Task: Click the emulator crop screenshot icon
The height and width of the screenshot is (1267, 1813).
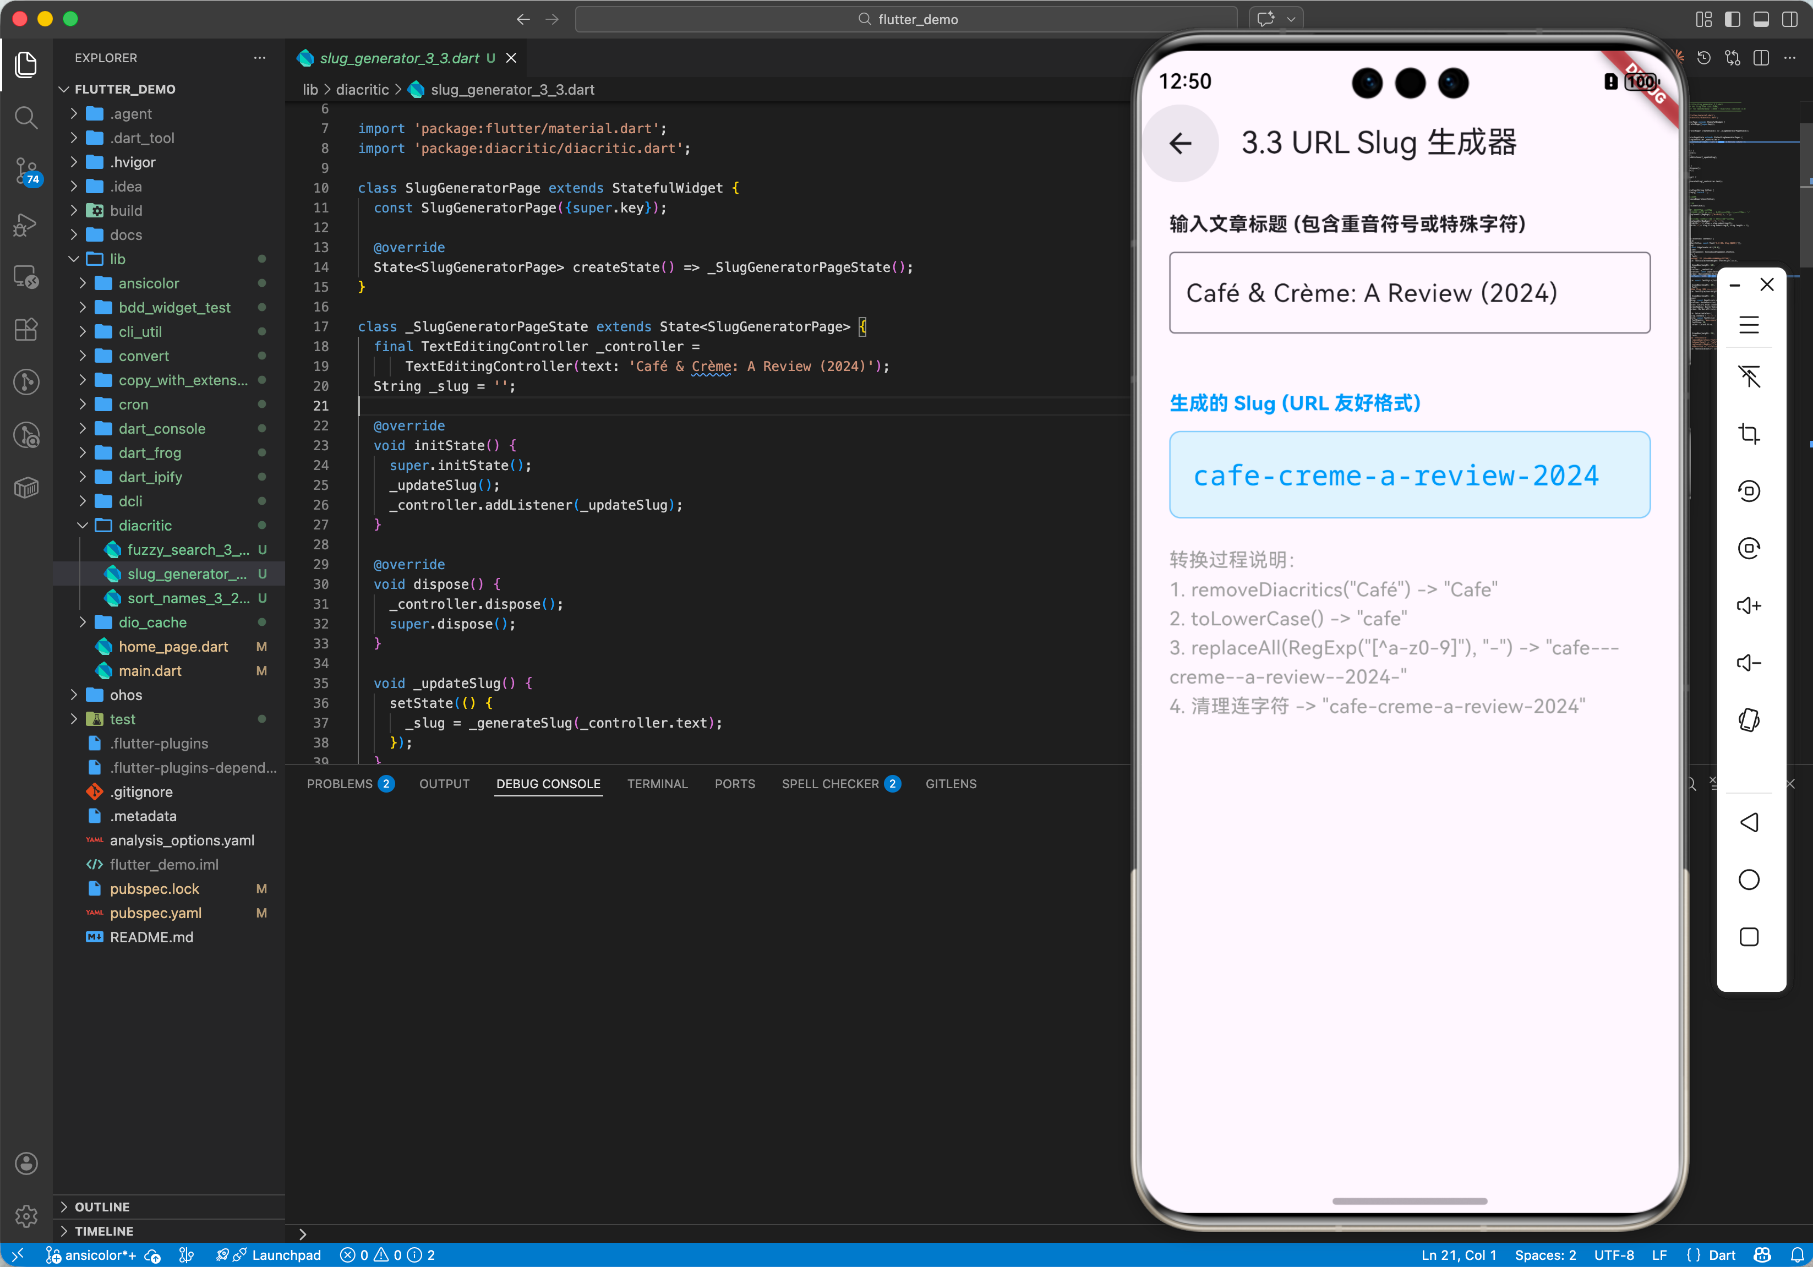Action: [1748, 433]
